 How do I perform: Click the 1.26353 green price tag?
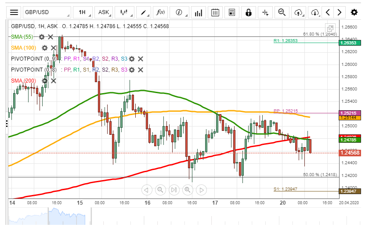[350, 43]
